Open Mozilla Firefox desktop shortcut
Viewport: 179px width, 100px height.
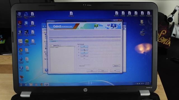[22, 78]
